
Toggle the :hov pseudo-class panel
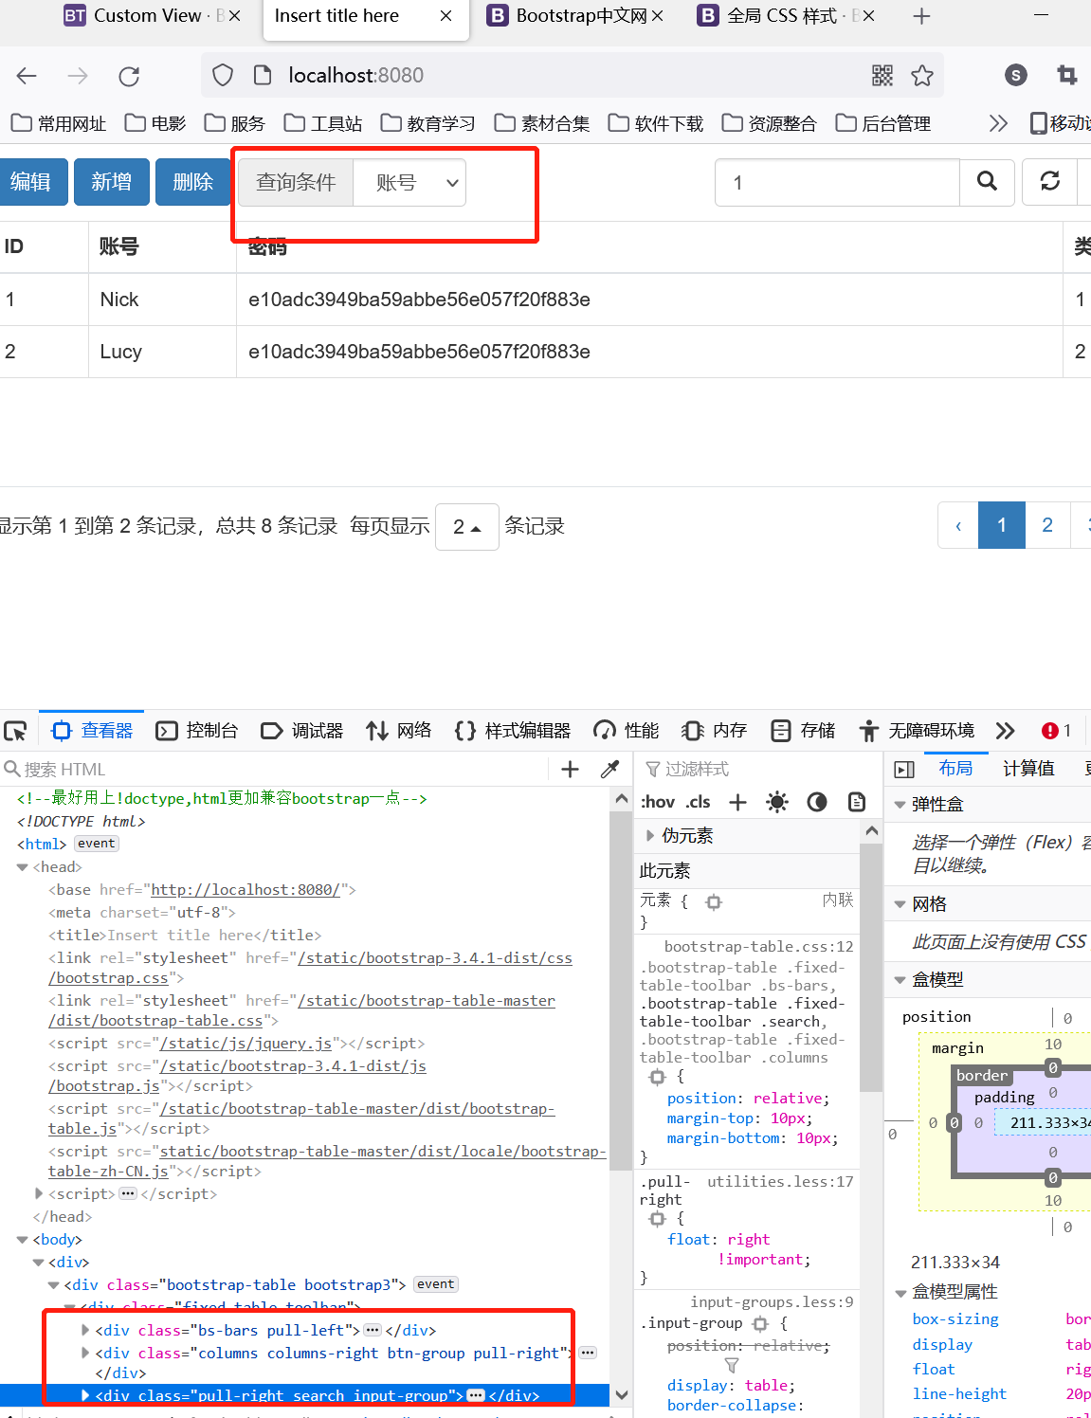pos(658,803)
